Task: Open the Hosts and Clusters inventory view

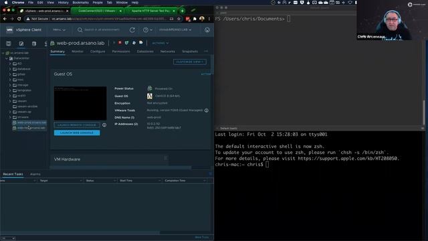Action: 9,44
